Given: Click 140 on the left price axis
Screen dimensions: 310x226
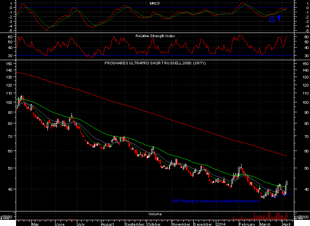Looking at the screenshot, I should [x=9, y=70].
